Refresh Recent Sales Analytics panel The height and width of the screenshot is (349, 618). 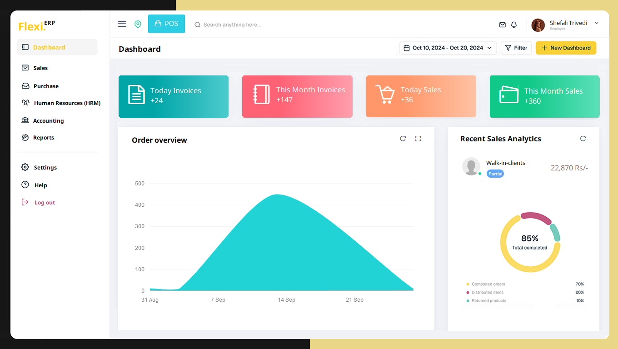click(583, 139)
